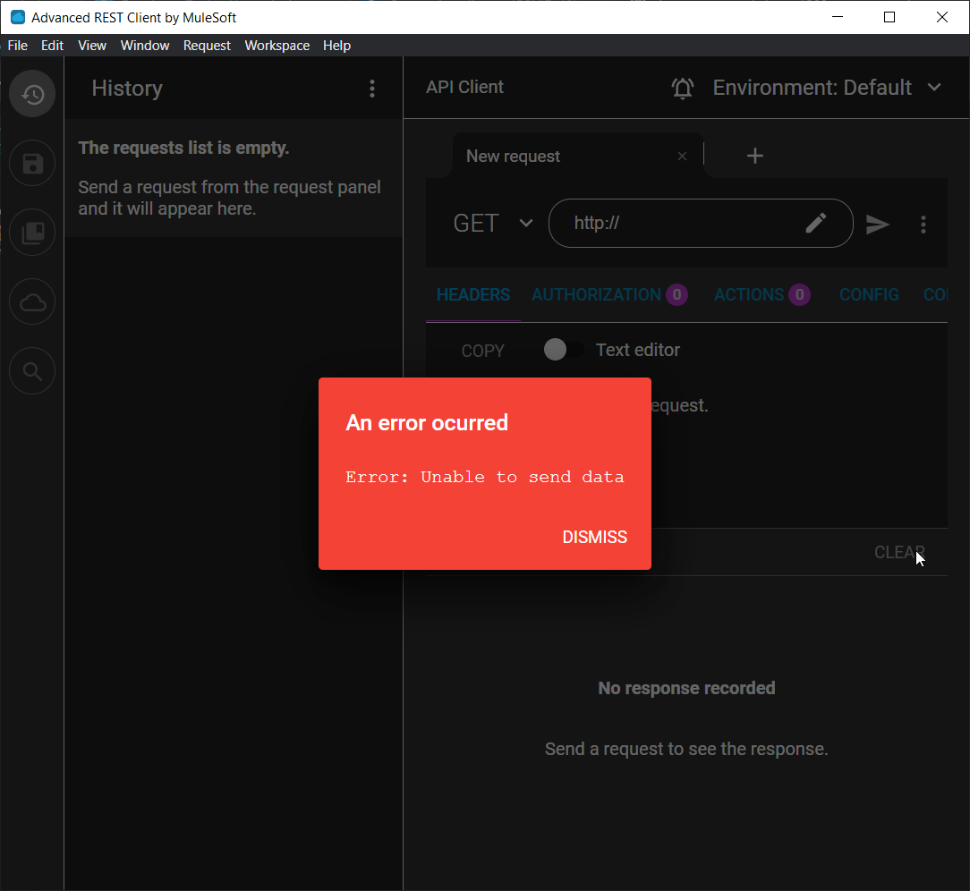Open the Request menu
970x891 pixels.
click(x=207, y=45)
